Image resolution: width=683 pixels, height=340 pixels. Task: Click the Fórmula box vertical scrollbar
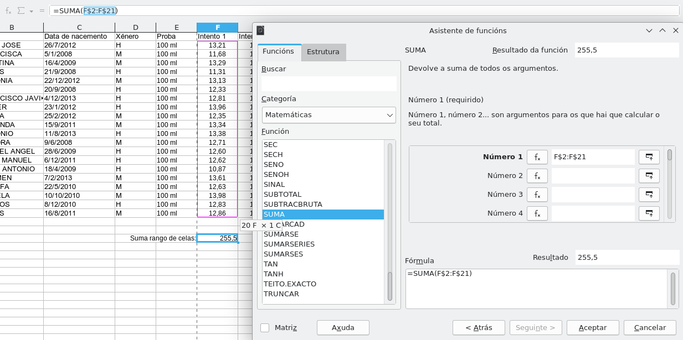(673, 289)
